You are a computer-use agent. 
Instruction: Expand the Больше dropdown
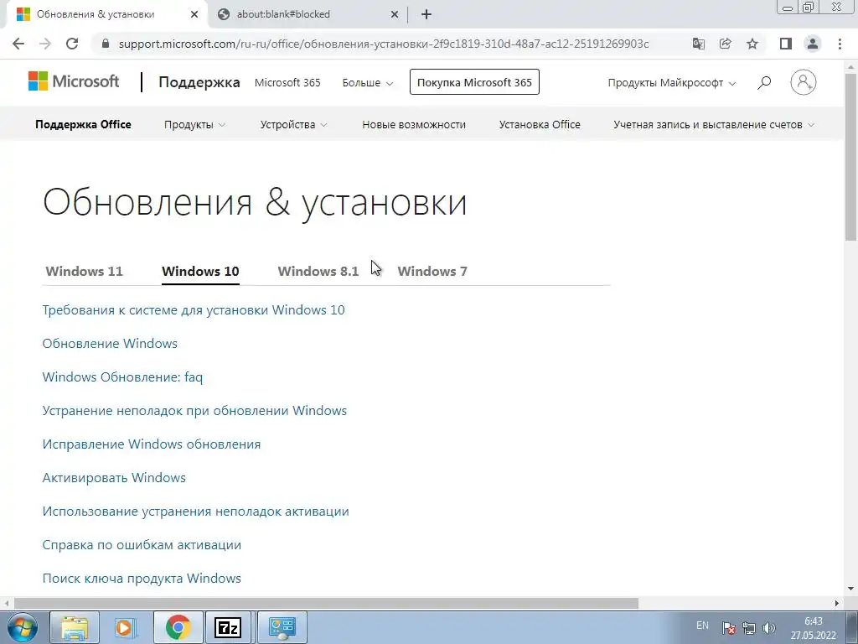click(367, 83)
